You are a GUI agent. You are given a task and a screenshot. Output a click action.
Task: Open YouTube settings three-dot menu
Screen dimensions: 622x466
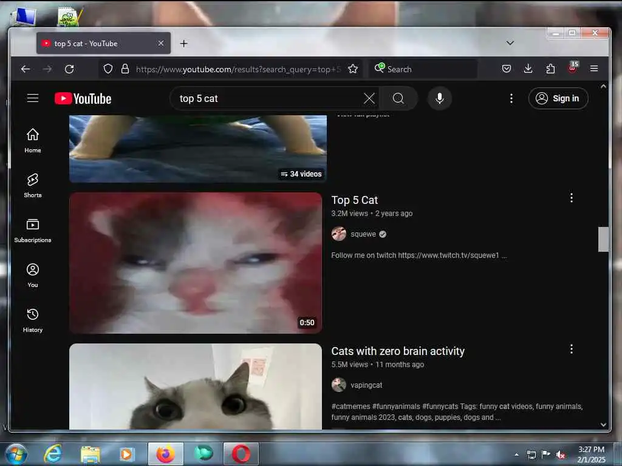[x=511, y=98]
